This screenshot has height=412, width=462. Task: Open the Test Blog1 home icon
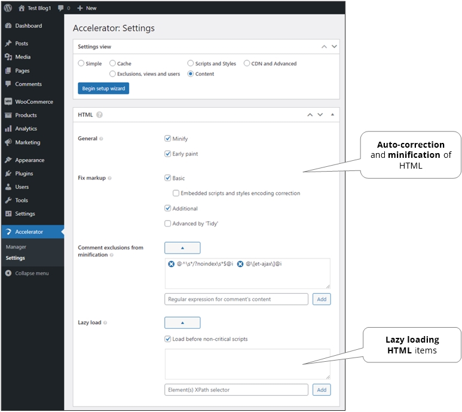click(x=22, y=8)
